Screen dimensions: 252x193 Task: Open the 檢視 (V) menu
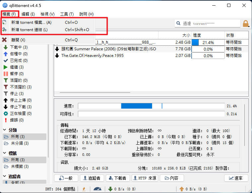point(47,14)
